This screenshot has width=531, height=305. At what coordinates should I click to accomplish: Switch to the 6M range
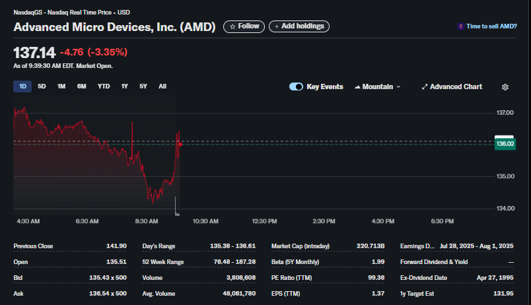click(81, 86)
